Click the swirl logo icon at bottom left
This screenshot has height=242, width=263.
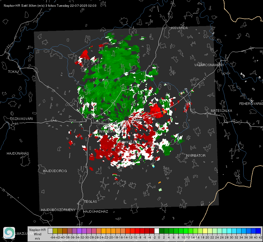[9, 233]
